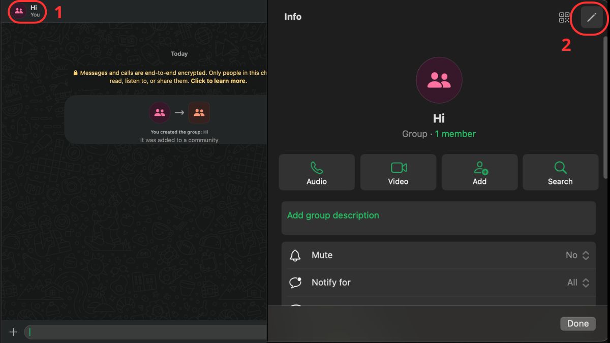610x343 pixels.
Task: Click Add group description field
Action: tap(439, 218)
